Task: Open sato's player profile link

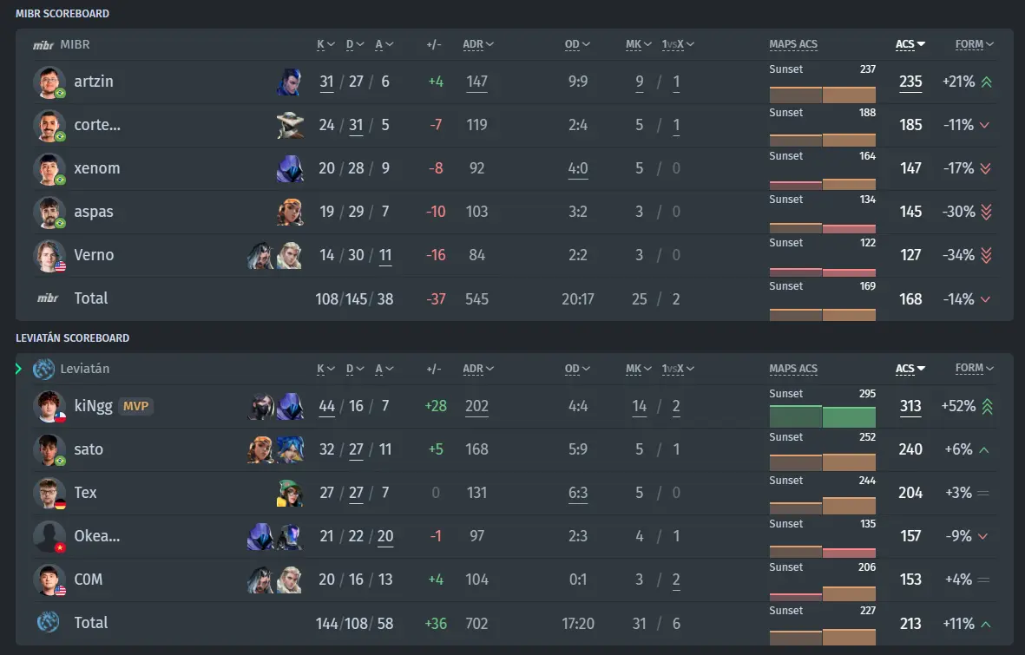Action: tap(89, 449)
